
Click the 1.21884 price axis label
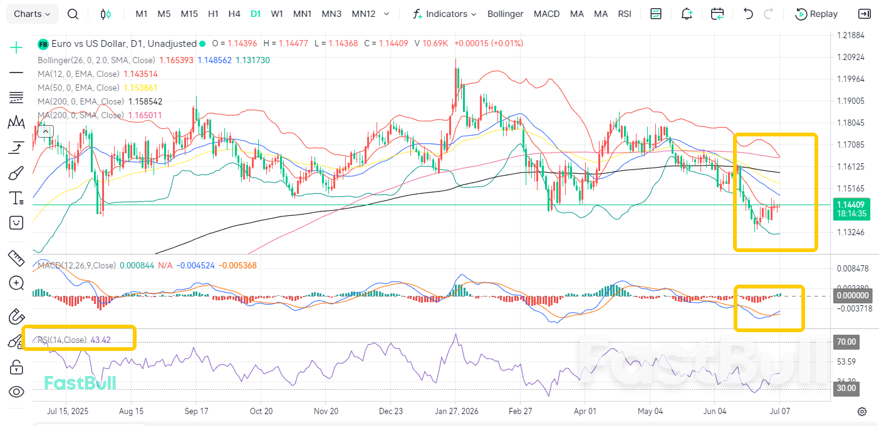[x=850, y=35]
